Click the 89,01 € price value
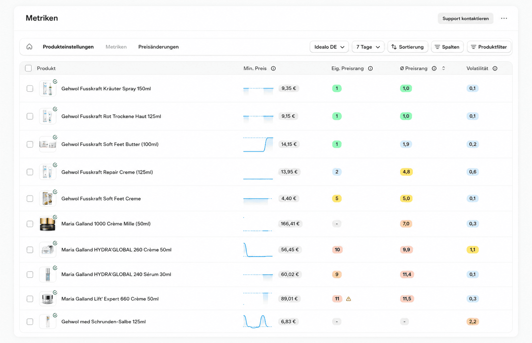Viewport: 532px width, 343px height. pos(290,299)
